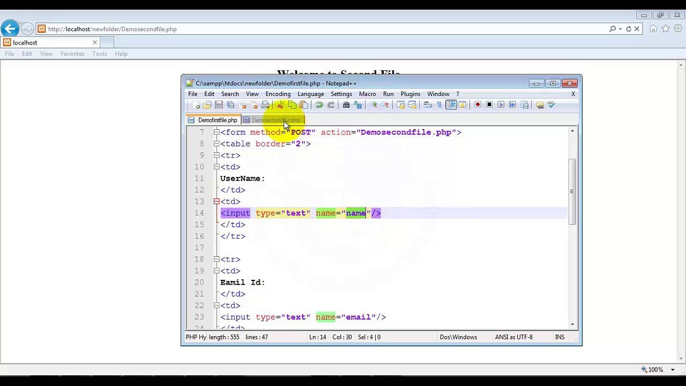
Task: Open Internet Explorer Favorites star icon
Action: pyautogui.click(x=665, y=29)
